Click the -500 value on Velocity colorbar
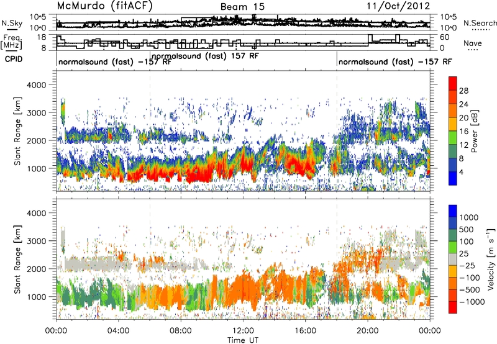This screenshot has height=344, width=497. click(x=470, y=290)
